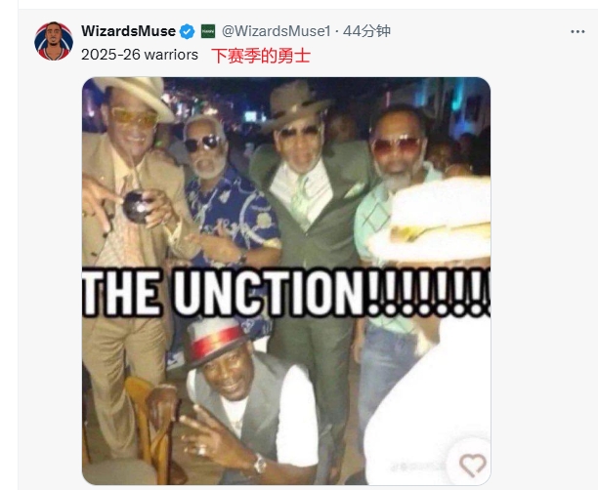Screen dimensions: 598x490
Task: Click the 44分钟 post timestamp
Action: tap(367, 31)
